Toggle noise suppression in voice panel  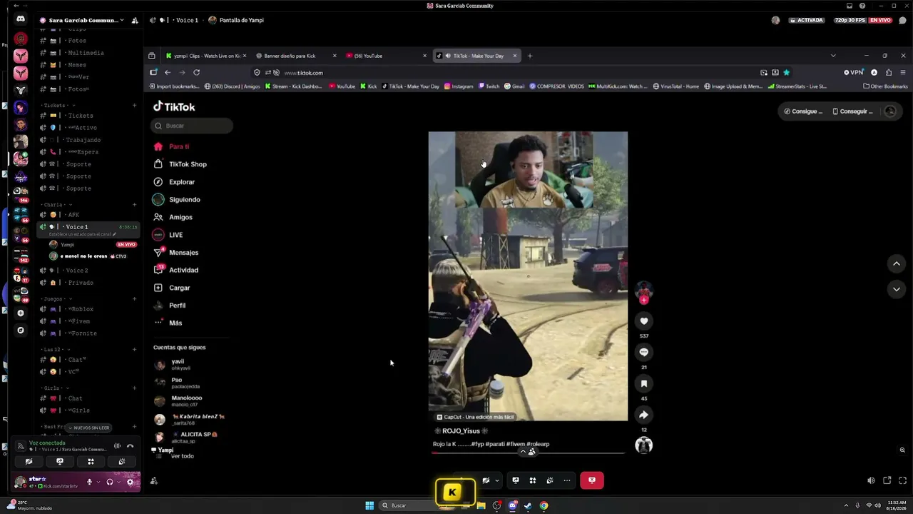[x=117, y=446]
